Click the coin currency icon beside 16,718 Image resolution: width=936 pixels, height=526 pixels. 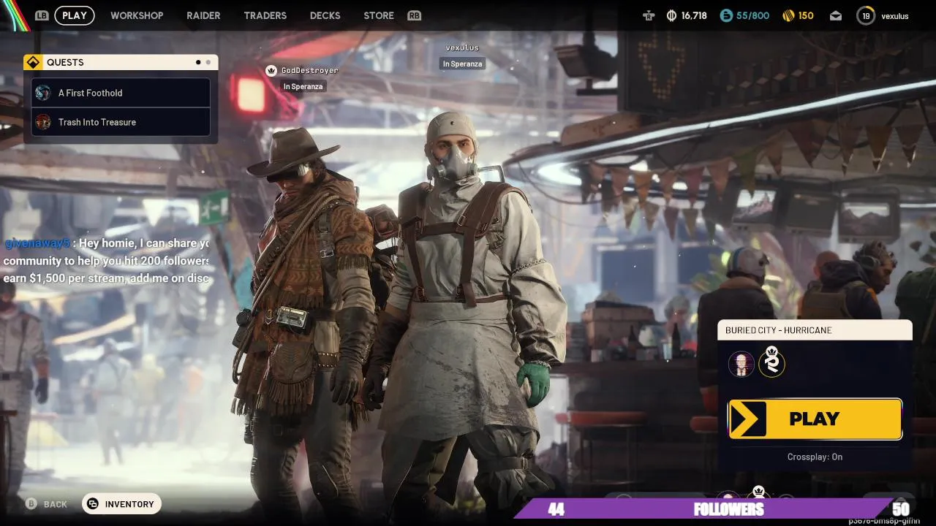[671, 15]
